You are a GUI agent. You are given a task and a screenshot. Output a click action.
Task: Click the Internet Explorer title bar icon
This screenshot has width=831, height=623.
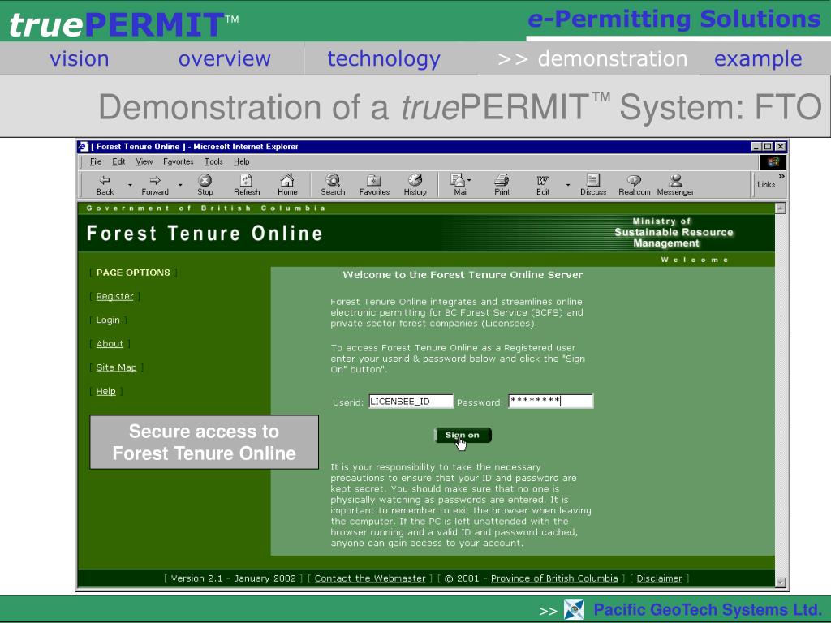tap(84, 146)
